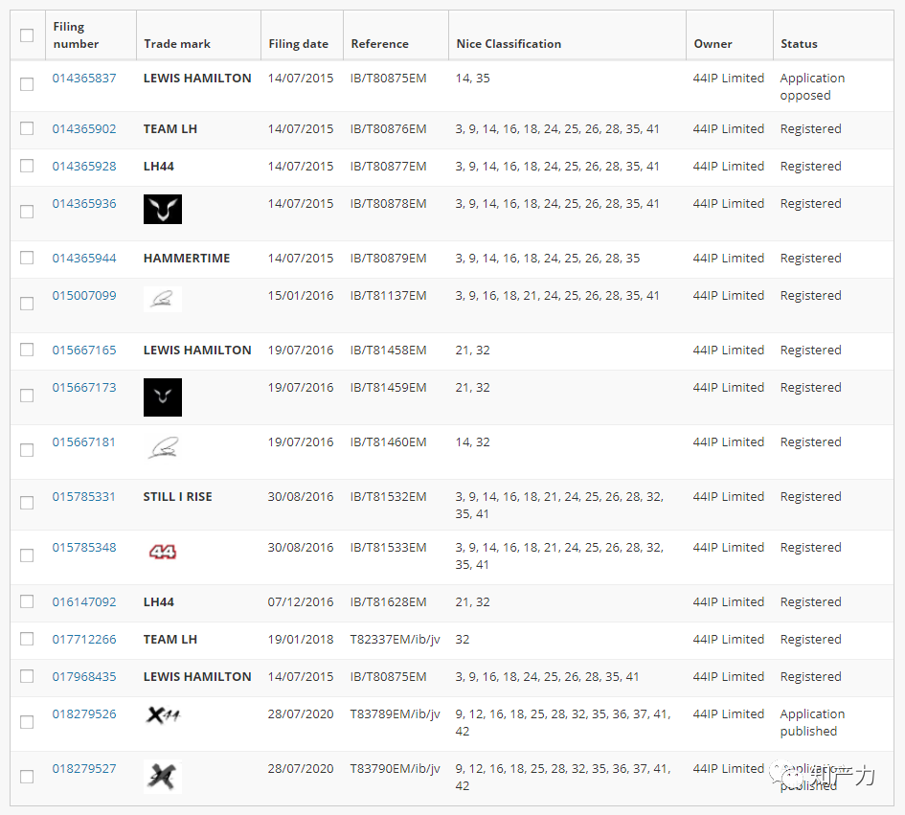Tick the checkbox for filing 018279526

coord(27,722)
